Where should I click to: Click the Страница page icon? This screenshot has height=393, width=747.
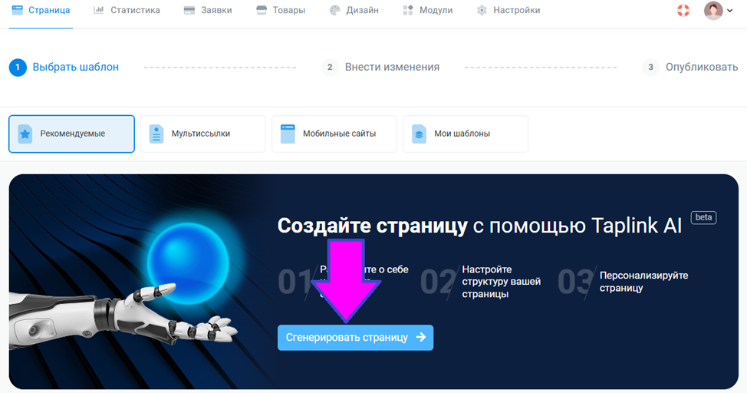click(17, 10)
